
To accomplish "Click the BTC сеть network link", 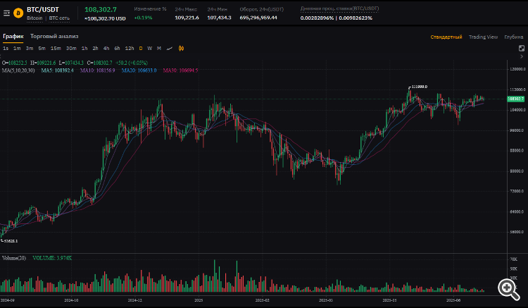I will (x=59, y=18).
